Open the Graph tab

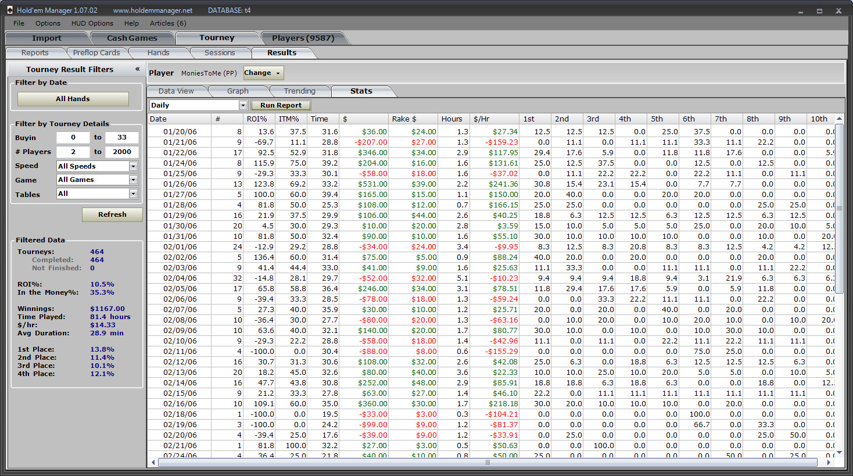coord(238,91)
